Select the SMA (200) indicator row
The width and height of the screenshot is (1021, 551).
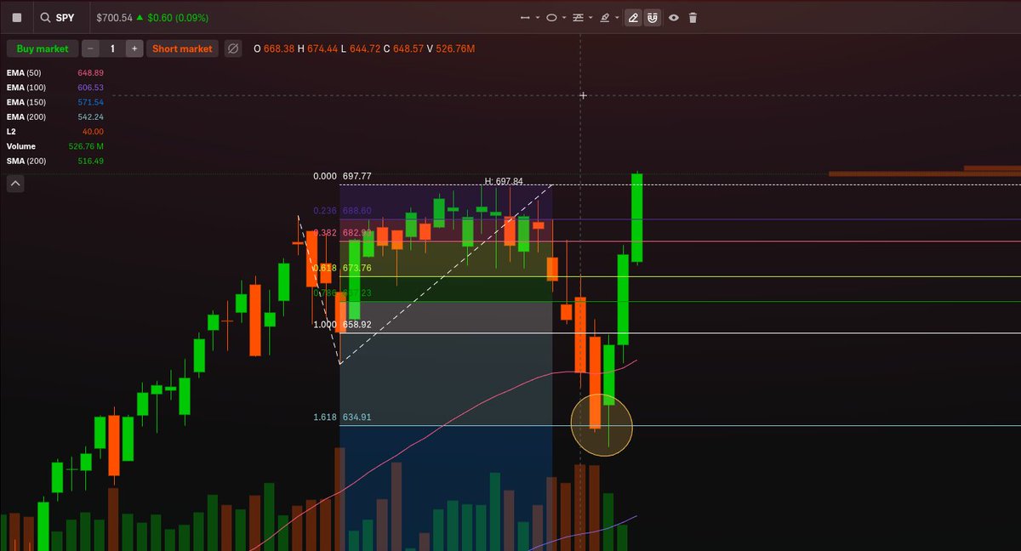click(x=55, y=161)
